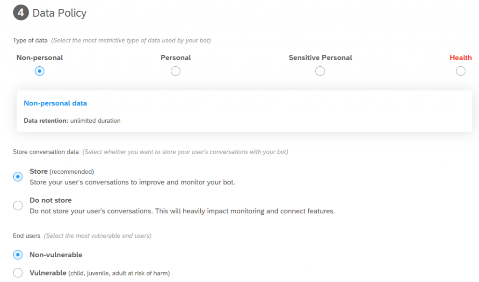Click the red Health label text
Image resolution: width=479 pixels, height=282 pixels.
pyautogui.click(x=460, y=57)
